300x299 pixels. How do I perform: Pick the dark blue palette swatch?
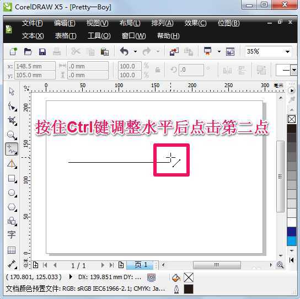[x=292, y=232]
